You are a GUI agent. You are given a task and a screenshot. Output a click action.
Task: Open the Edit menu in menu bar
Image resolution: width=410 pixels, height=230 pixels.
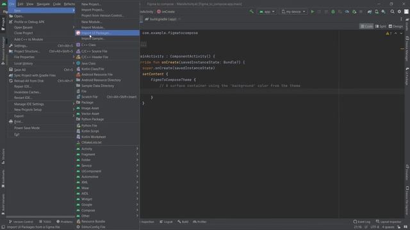(20, 4)
